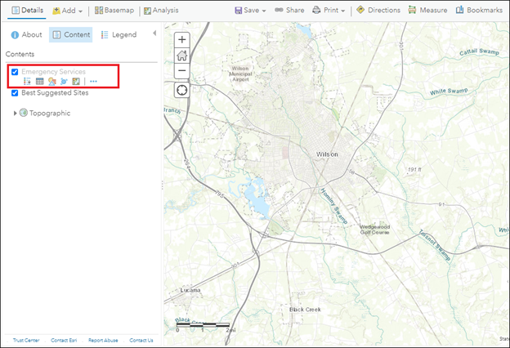Open More Options ellipsis for Emergency Services
The width and height of the screenshot is (510, 348).
click(x=93, y=82)
